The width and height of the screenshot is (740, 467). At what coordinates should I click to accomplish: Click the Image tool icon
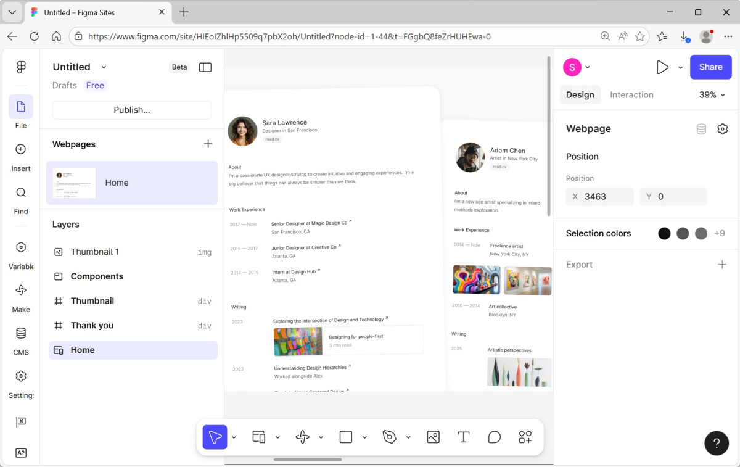coord(433,437)
